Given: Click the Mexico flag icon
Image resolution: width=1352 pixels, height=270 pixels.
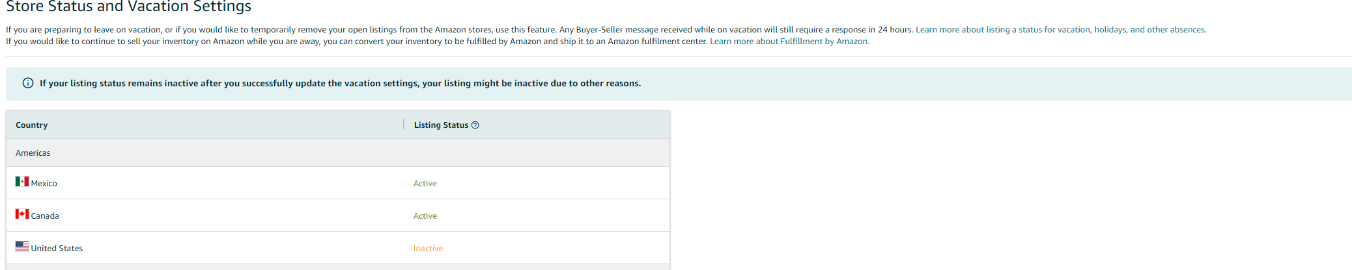Looking at the screenshot, I should [x=22, y=181].
